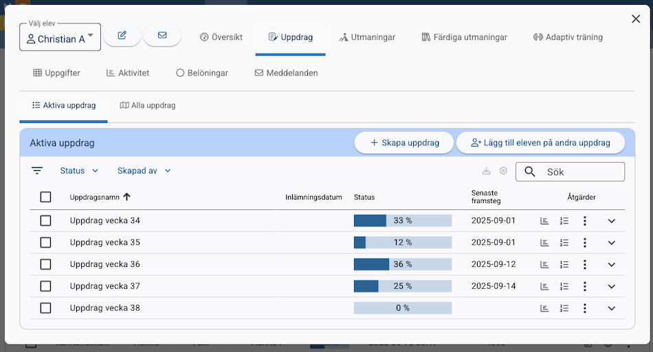Open the Skapad av filter dropdown

tap(144, 171)
